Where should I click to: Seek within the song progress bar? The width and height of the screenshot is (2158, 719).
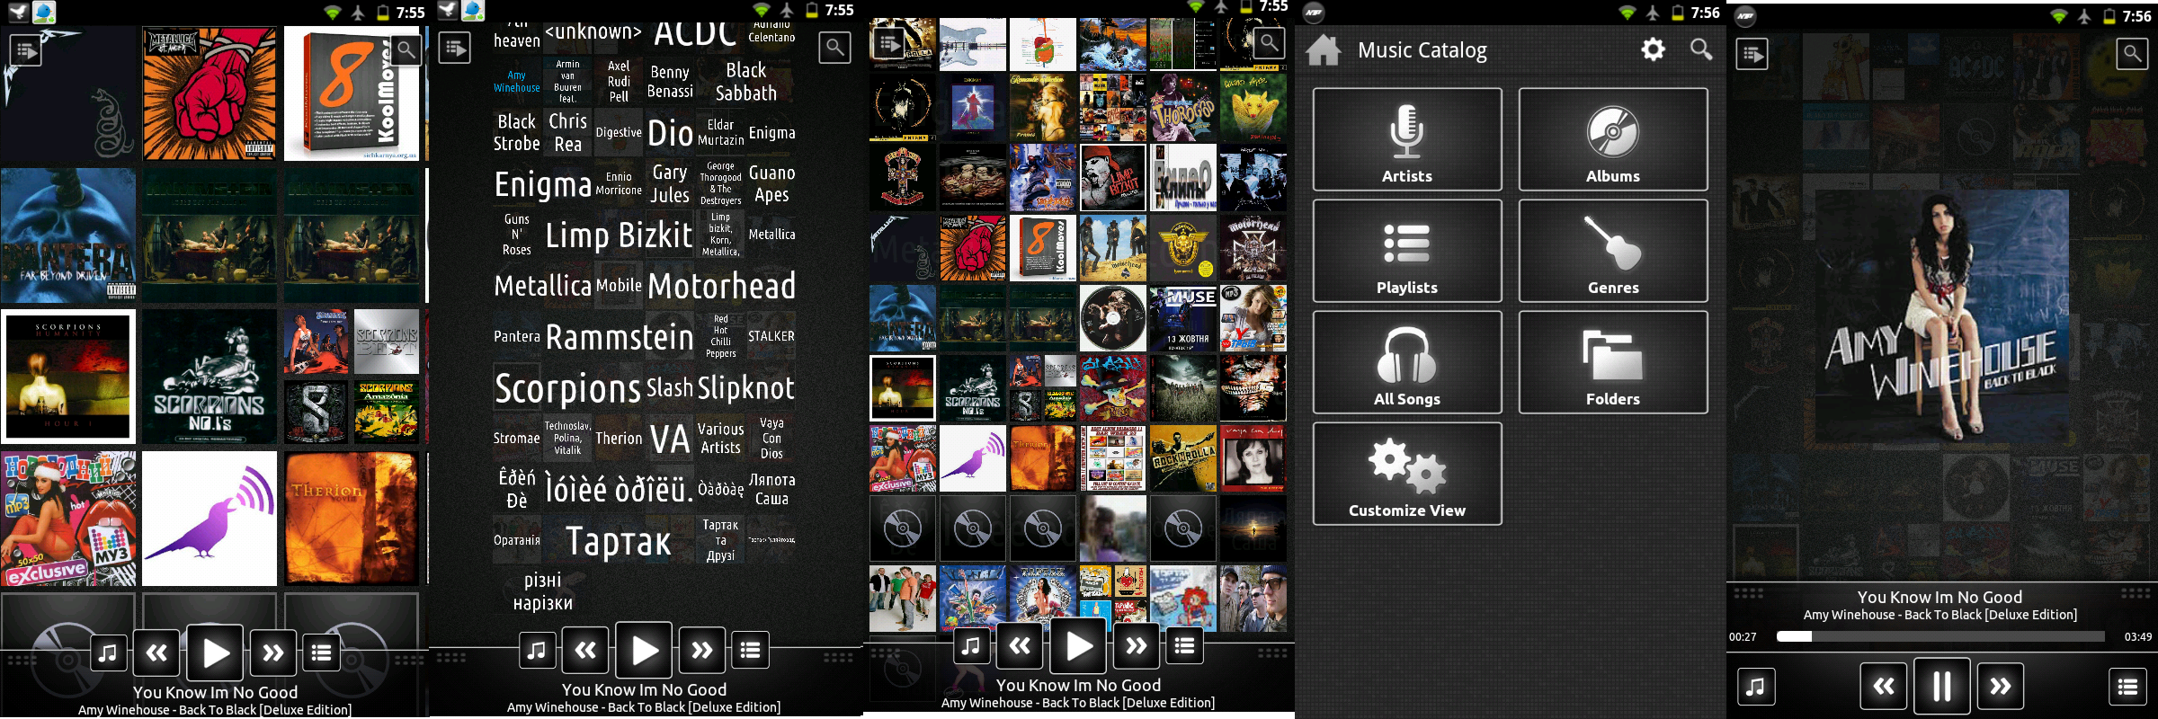coord(1940,636)
